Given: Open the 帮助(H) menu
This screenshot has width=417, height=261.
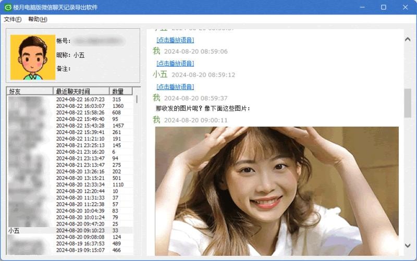Looking at the screenshot, I should (x=38, y=19).
